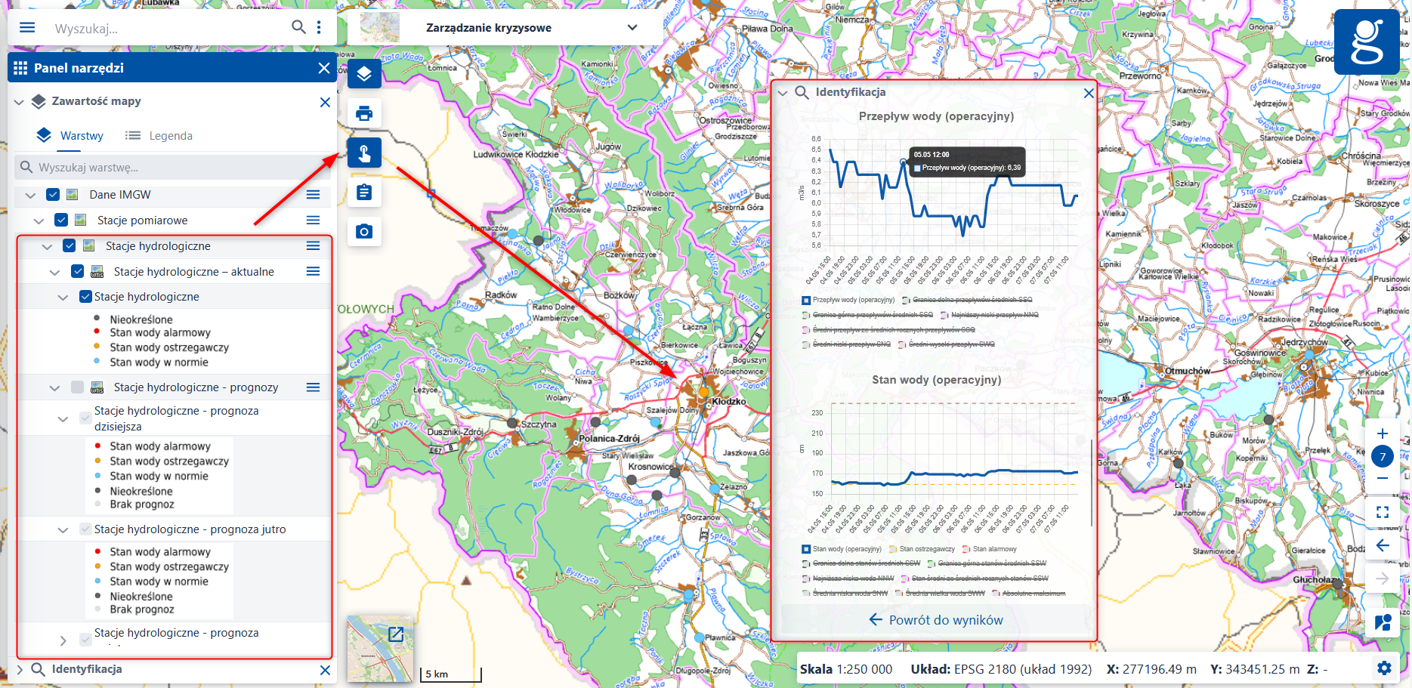Enter fullscreen mode with the expand icon

tap(1383, 511)
